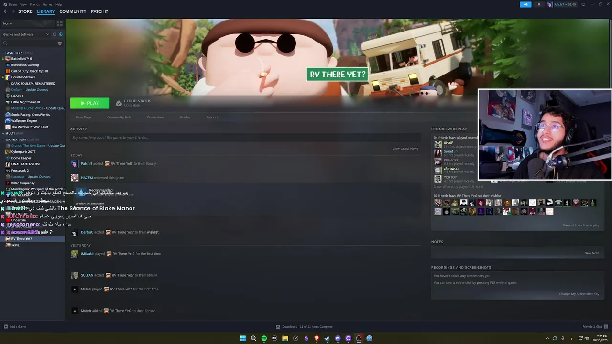The height and width of the screenshot is (344, 612).
Task: Open the Steam menu
Action: point(11,4)
